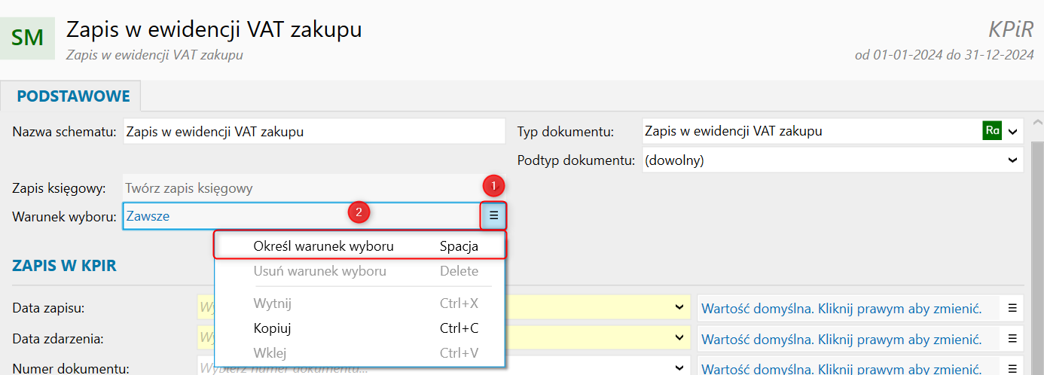Screen dimensions: 1044x375
Task: Click into the Nazwa schematu text field
Action: [x=313, y=131]
